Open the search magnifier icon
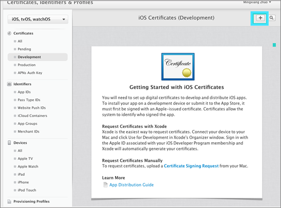The width and height of the screenshot is (281, 208). (272, 18)
